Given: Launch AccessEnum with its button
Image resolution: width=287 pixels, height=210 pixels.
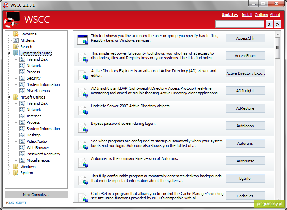Looking at the screenshot, I should tap(245, 56).
